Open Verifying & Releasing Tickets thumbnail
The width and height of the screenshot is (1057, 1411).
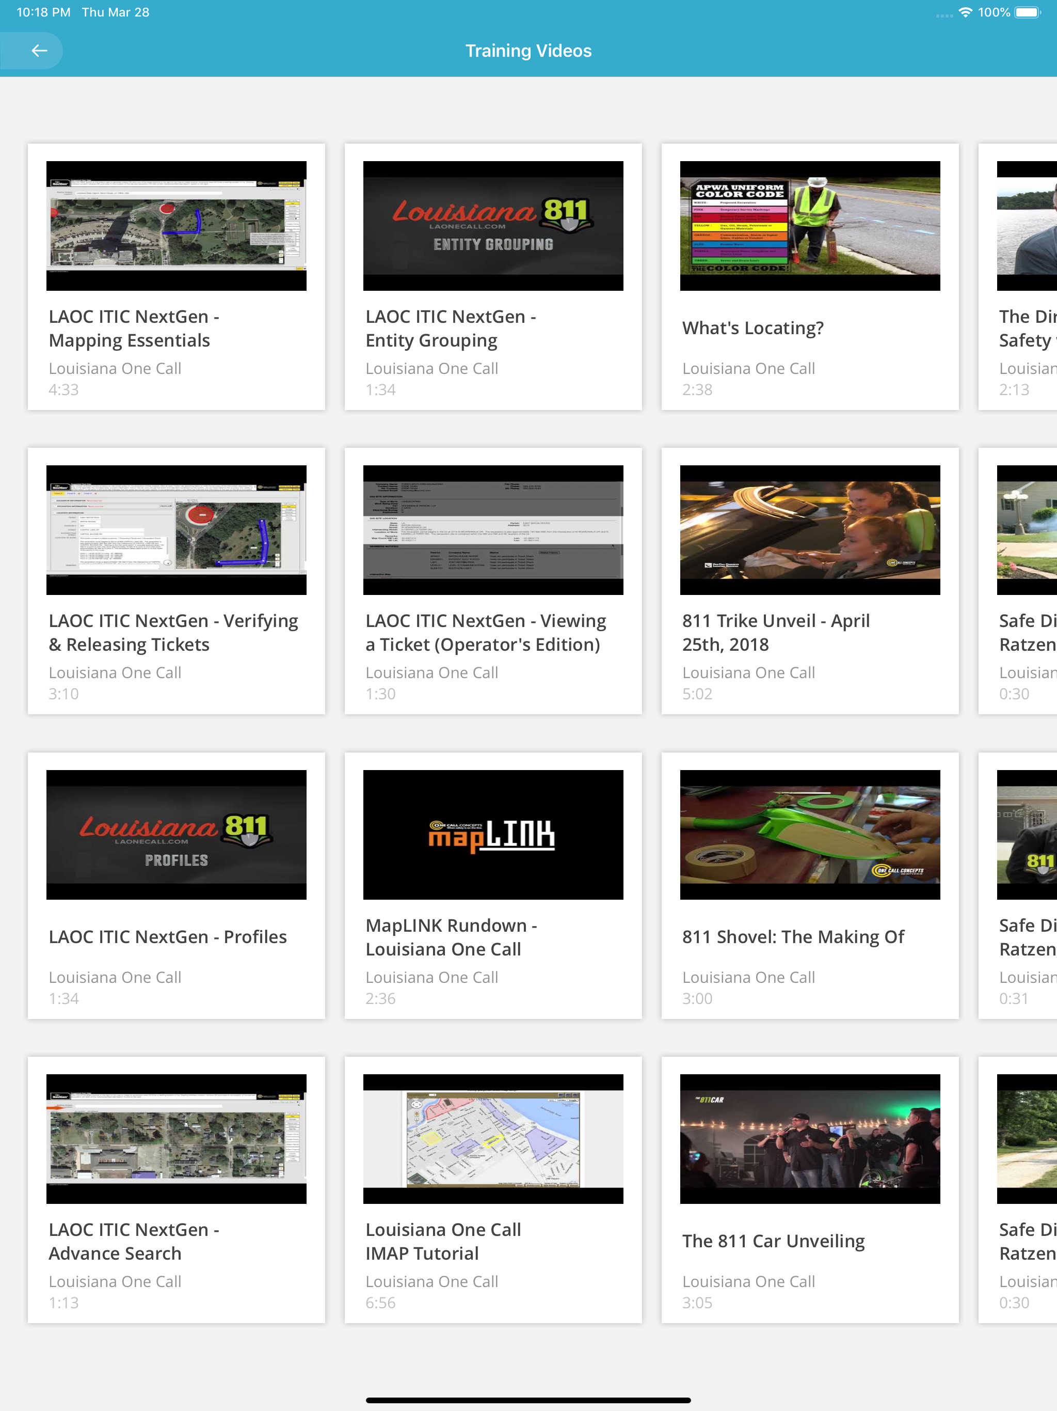[x=176, y=530]
